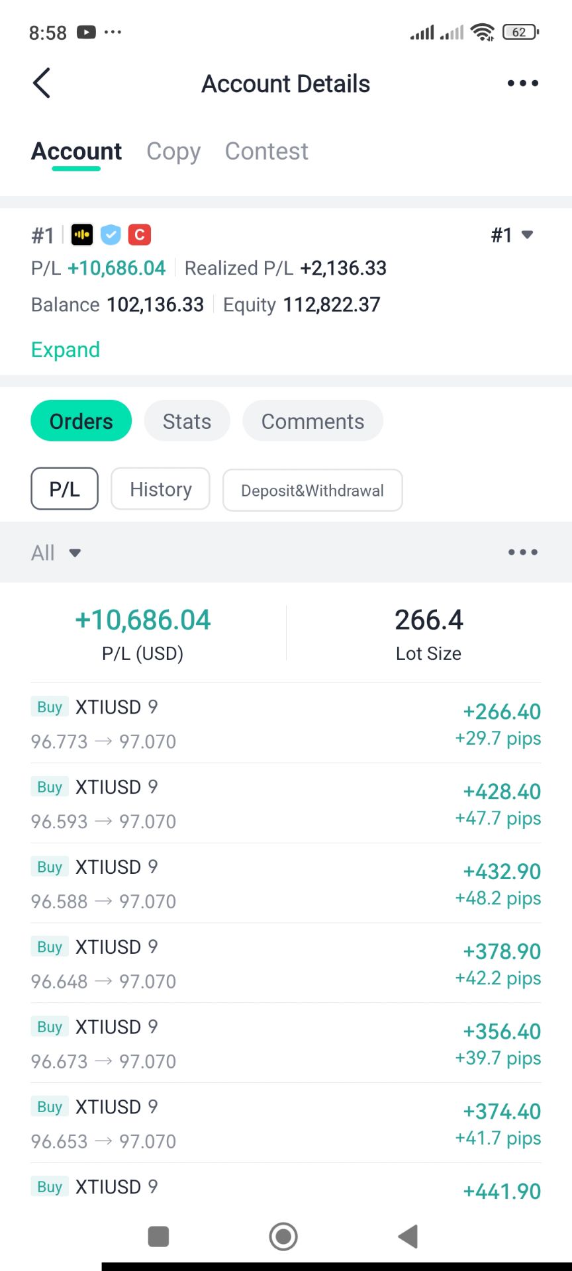
Task: Tap the blue verified shield badge
Action: pyautogui.click(x=111, y=234)
